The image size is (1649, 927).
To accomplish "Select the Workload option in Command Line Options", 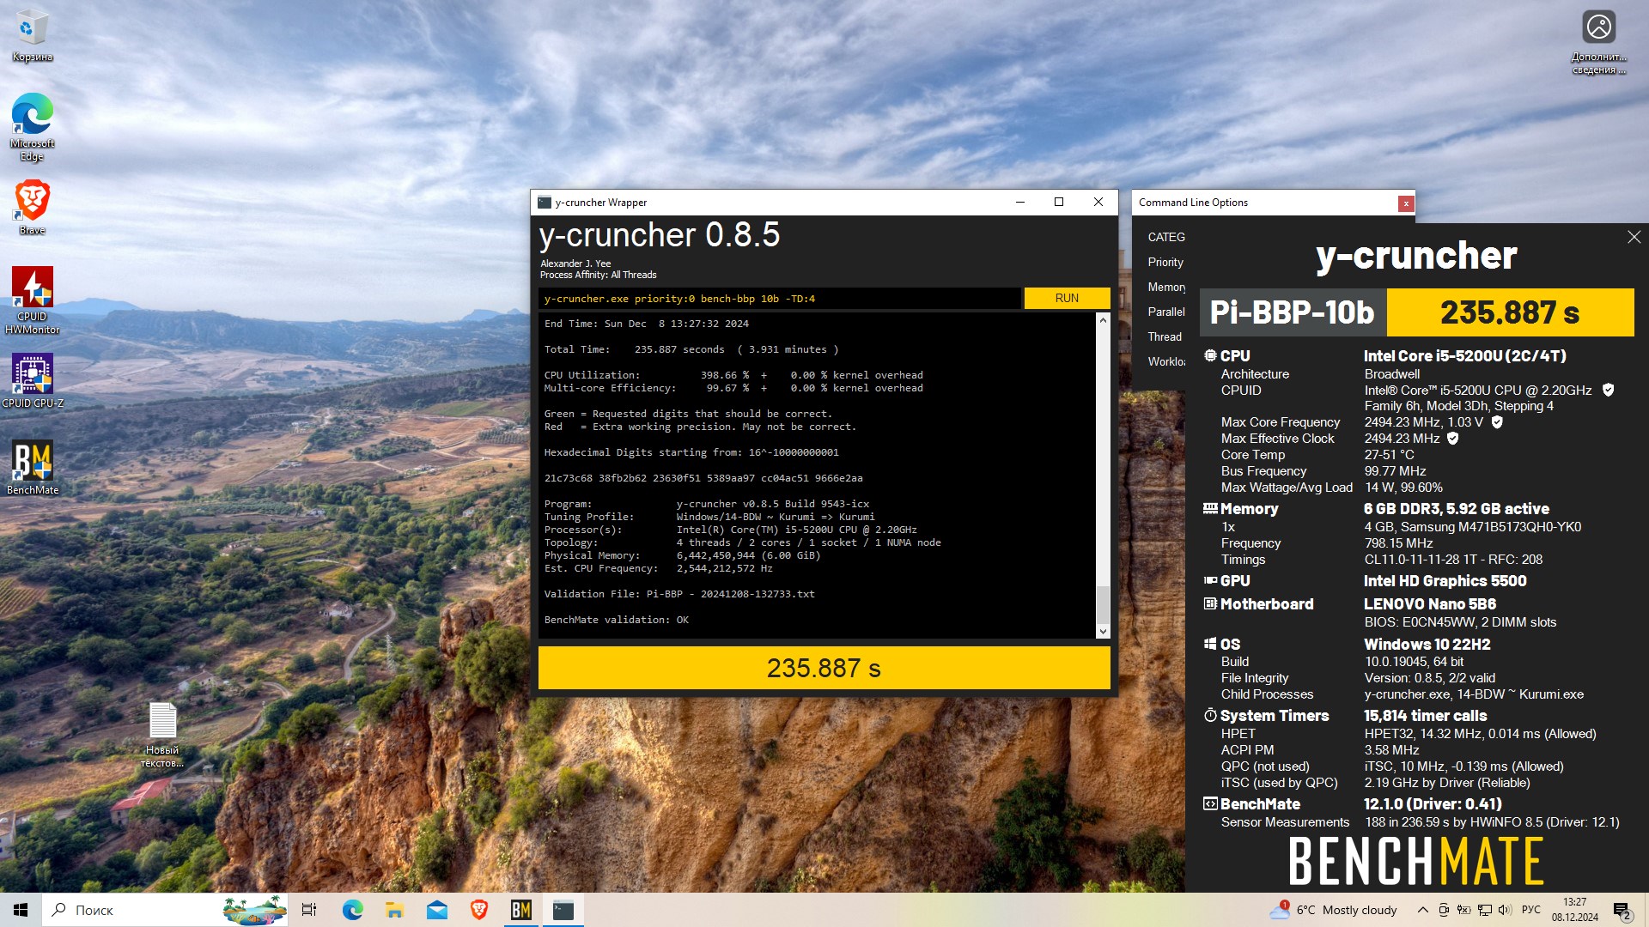I will click(1166, 361).
